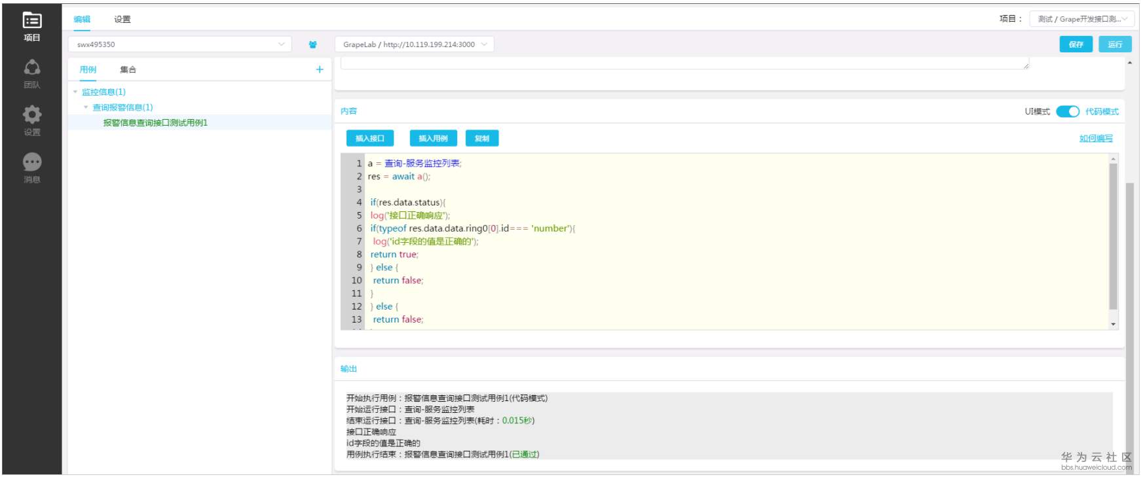Toggle the UI模式/代码模式 switch
The image size is (1141, 477).
[1068, 111]
